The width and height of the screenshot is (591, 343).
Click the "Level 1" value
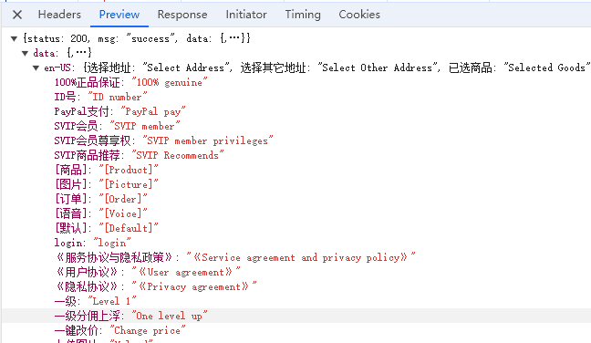112,301
